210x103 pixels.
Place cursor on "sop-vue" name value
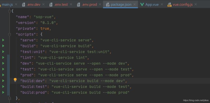(44, 17)
